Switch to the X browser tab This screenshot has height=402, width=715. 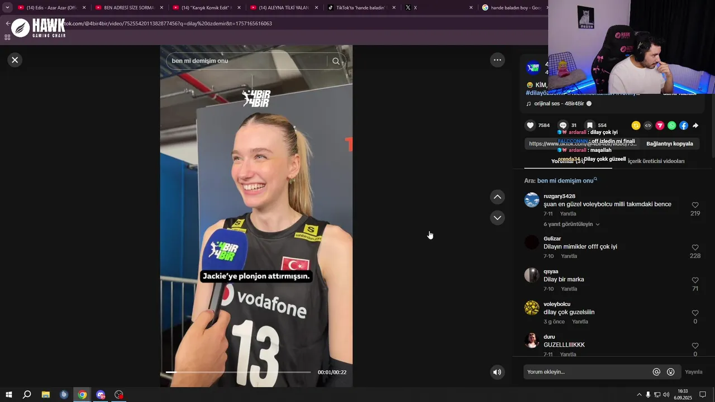coord(438,8)
